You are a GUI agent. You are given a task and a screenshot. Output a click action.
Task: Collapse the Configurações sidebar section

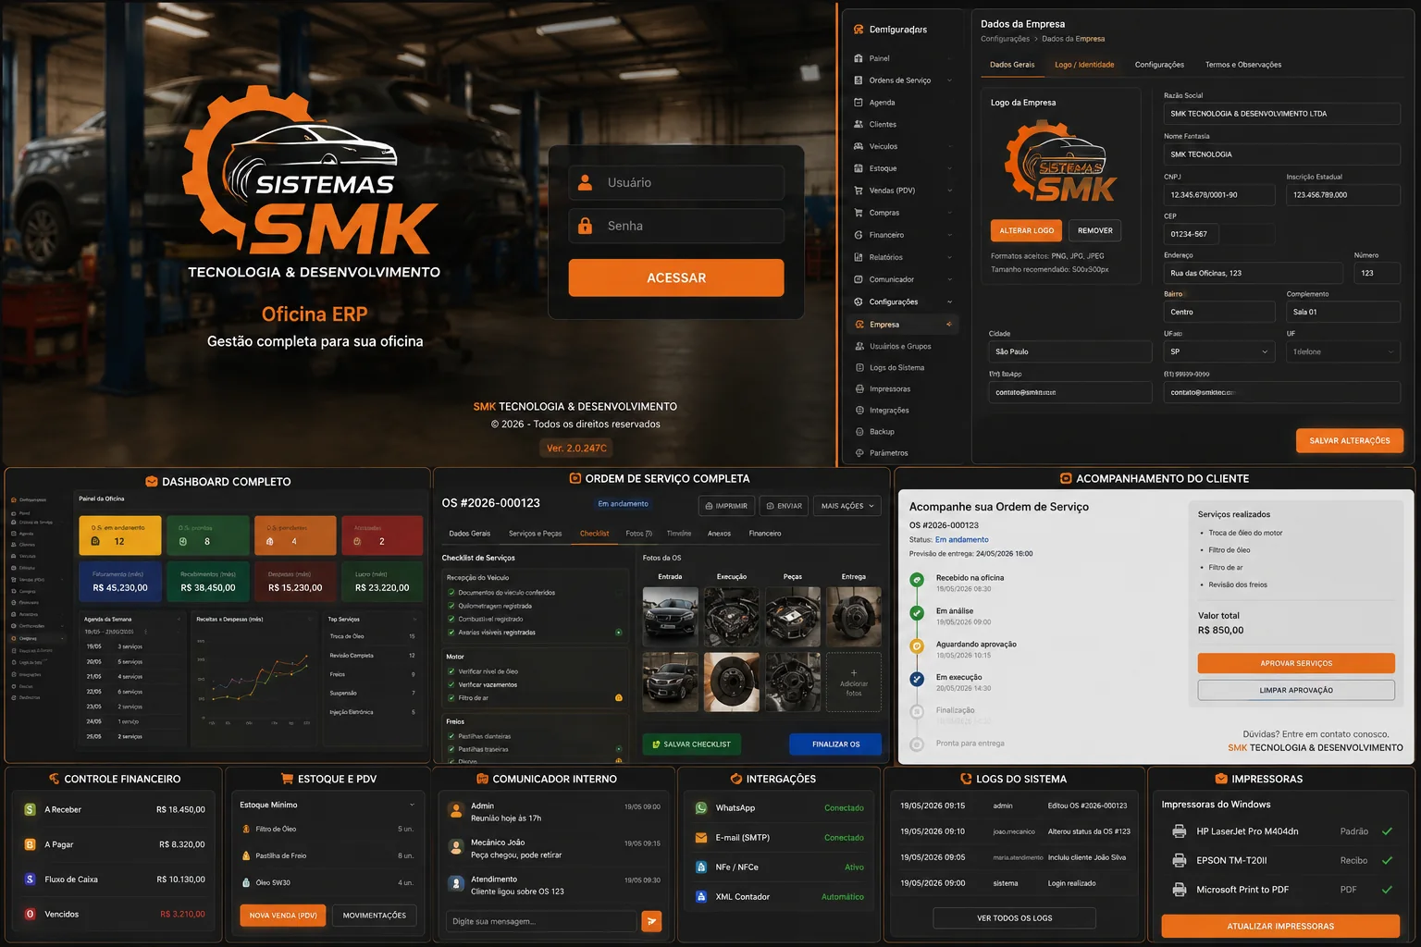click(950, 301)
